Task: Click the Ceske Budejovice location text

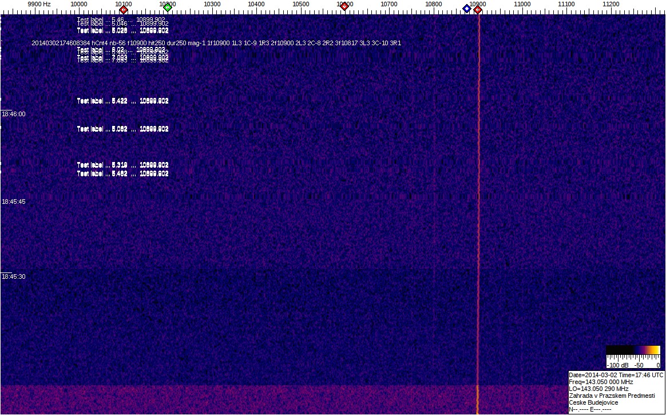Action: 593,402
